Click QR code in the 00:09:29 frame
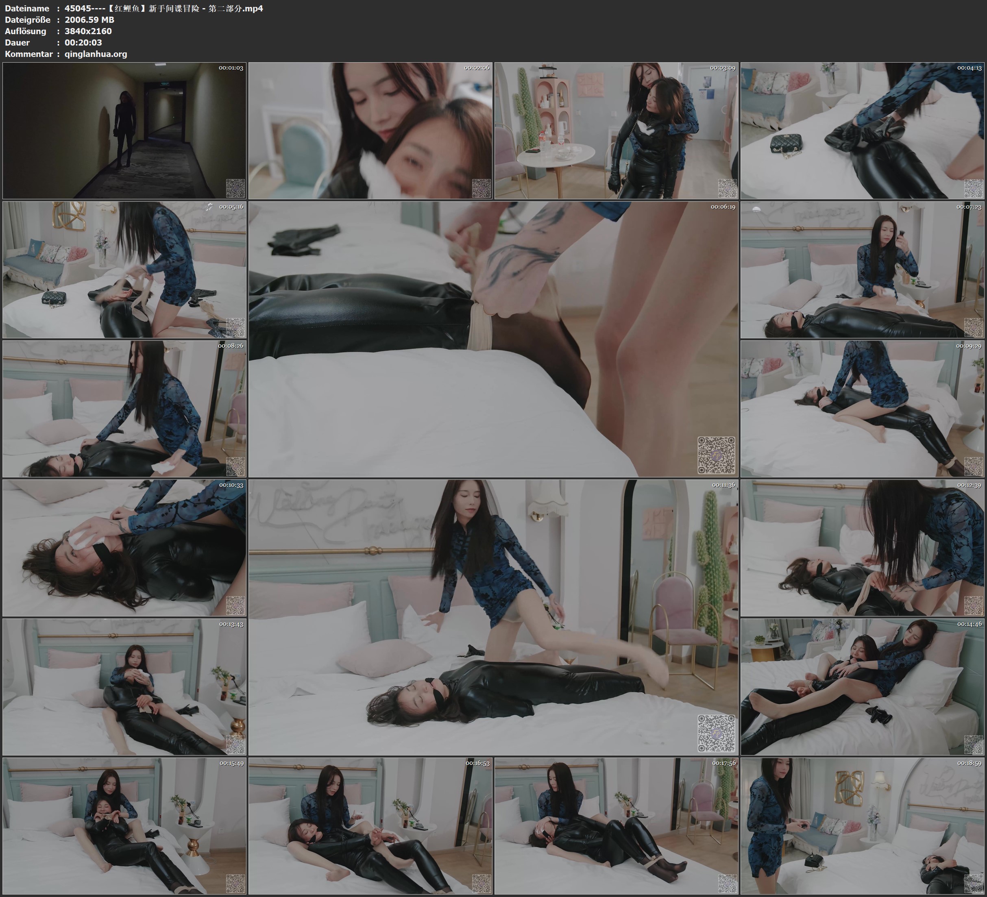Image resolution: width=987 pixels, height=897 pixels. 973,467
